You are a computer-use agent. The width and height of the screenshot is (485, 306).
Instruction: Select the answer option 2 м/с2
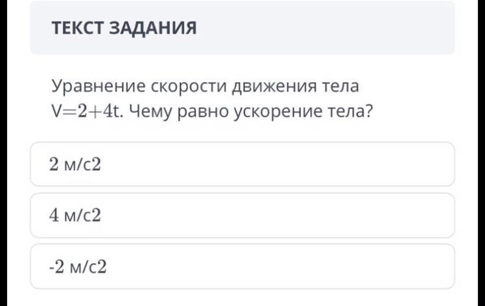point(242,165)
